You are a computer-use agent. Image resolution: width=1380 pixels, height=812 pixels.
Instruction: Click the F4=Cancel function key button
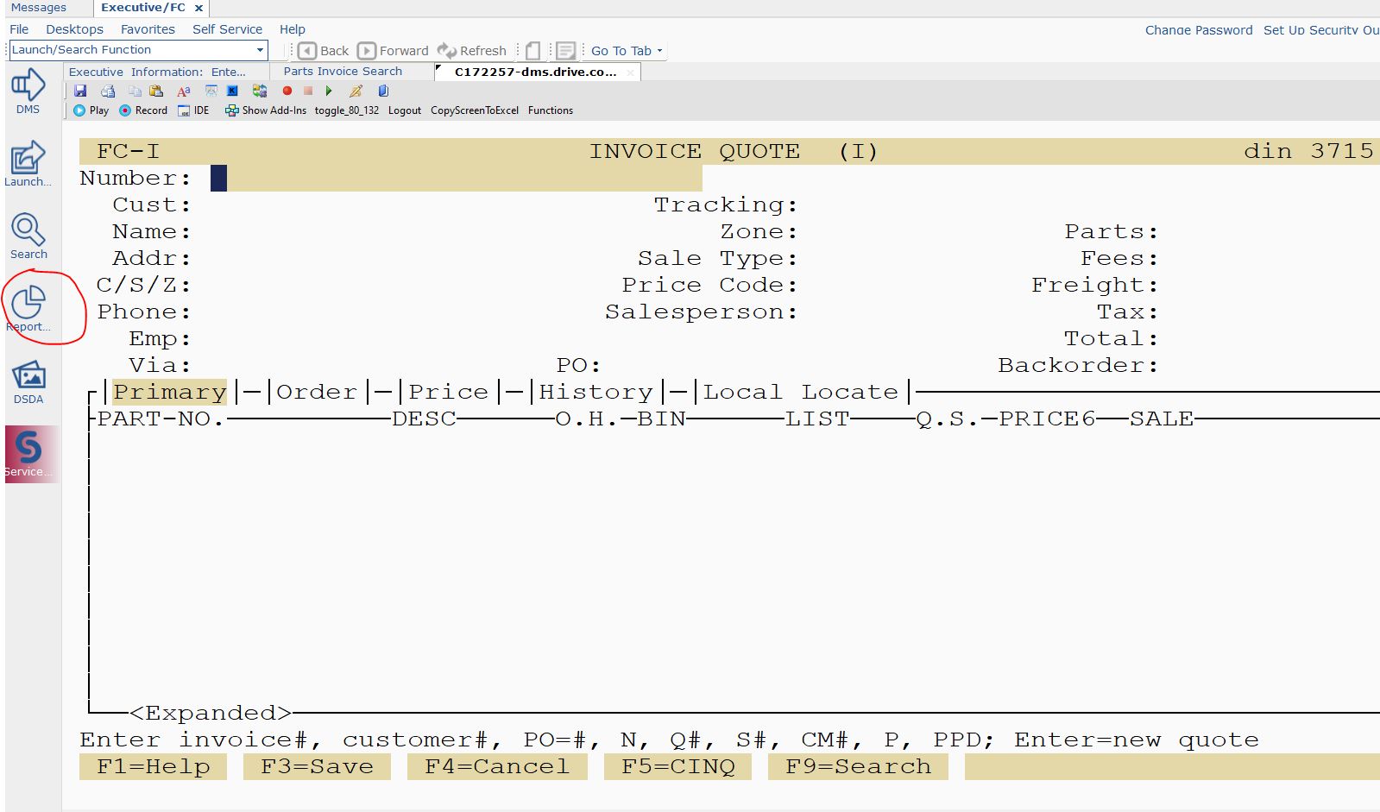tap(497, 766)
